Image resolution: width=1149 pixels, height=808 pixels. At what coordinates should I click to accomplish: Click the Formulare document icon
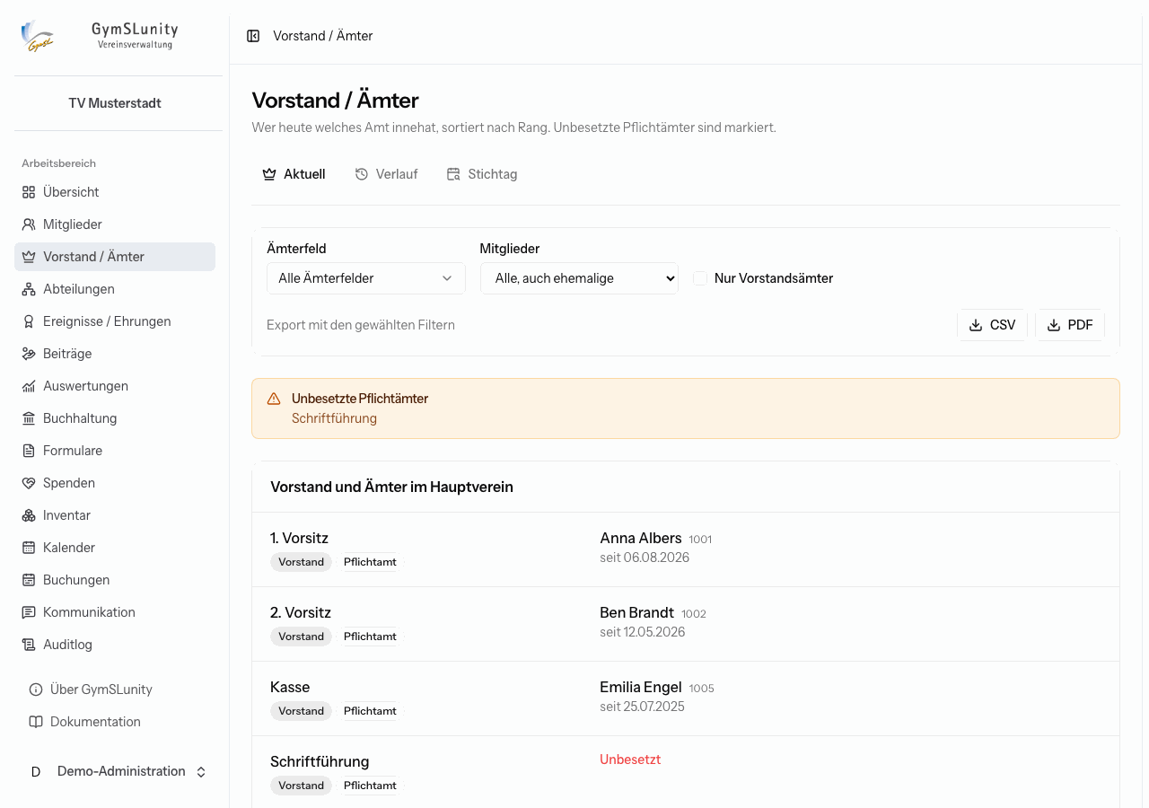point(29,451)
